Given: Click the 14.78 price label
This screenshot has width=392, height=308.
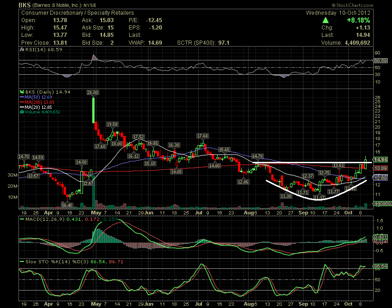Looking at the screenshot, I should [x=257, y=156].
